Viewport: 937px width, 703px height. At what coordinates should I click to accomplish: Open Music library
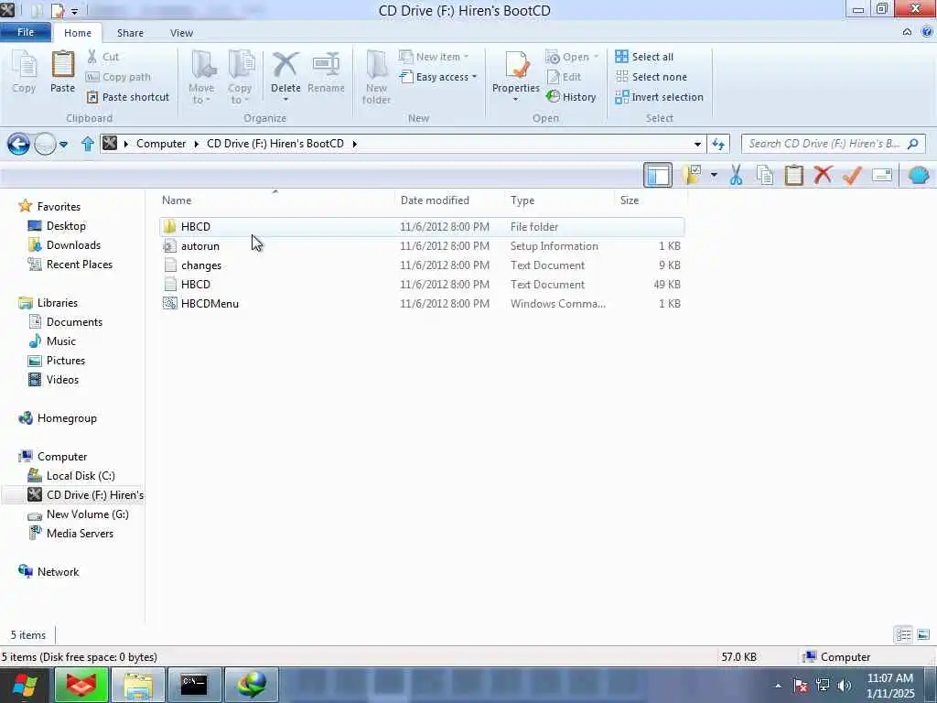[61, 341]
